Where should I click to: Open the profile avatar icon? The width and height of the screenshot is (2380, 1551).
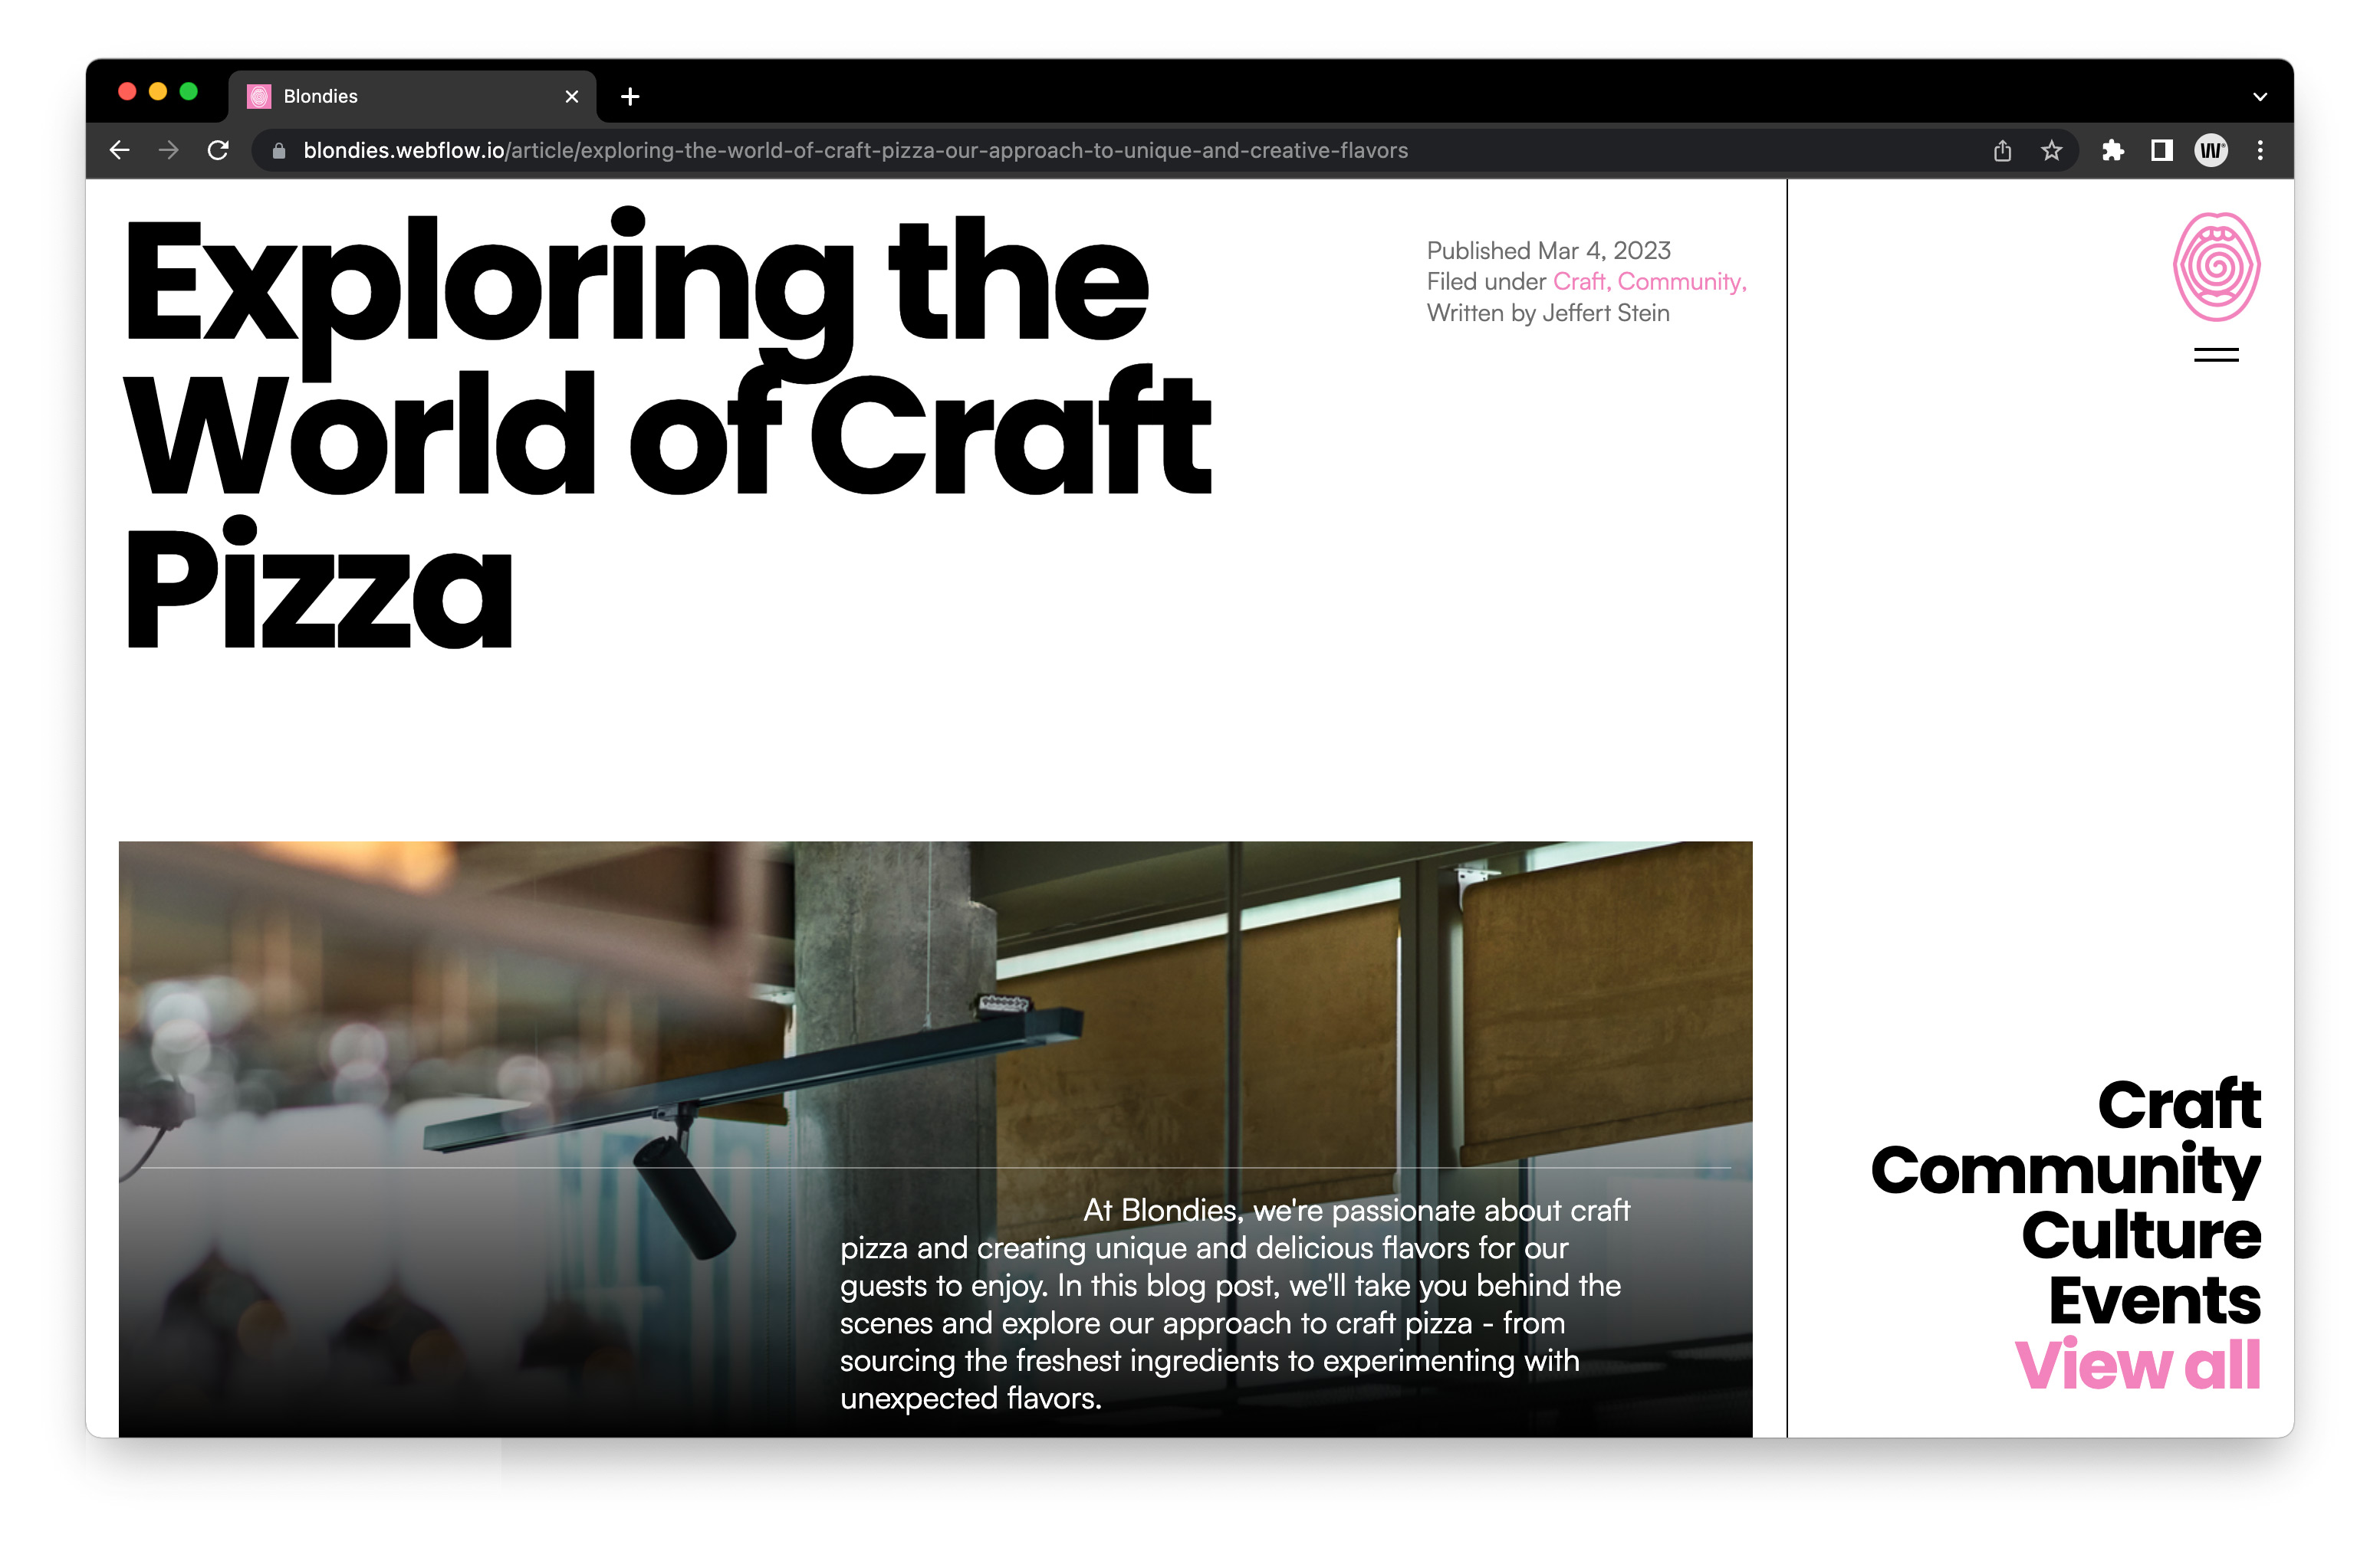pyautogui.click(x=2210, y=151)
